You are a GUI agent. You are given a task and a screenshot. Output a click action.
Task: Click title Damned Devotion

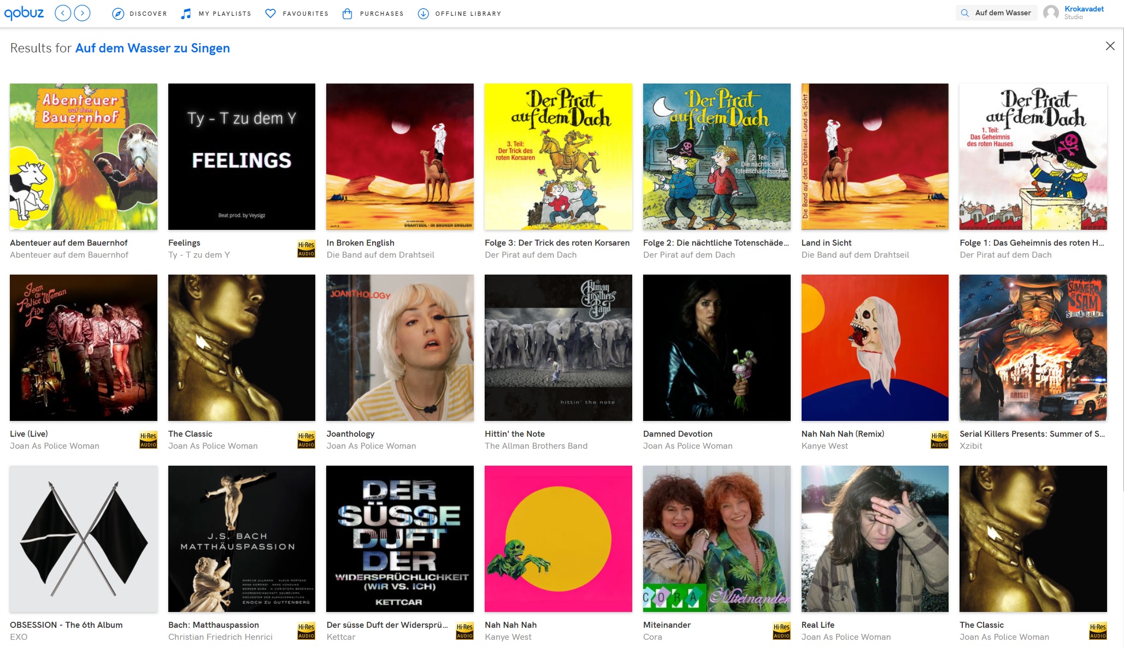[678, 434]
